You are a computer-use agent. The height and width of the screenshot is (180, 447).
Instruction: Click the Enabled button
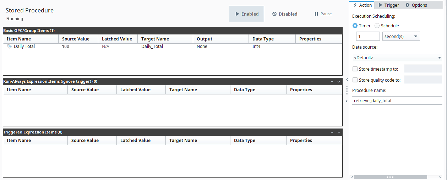pyautogui.click(x=246, y=14)
